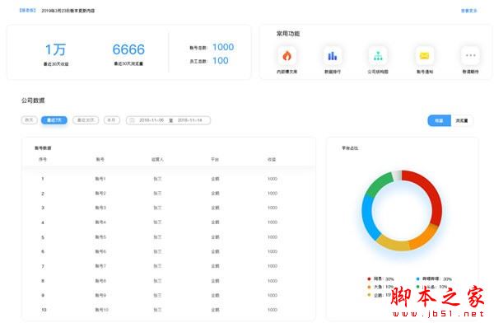Click the three-dot more features icon
The width and height of the screenshot is (494, 323).
coord(470,56)
